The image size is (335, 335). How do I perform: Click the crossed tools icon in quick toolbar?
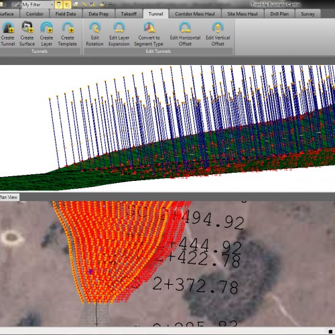(92, 4)
